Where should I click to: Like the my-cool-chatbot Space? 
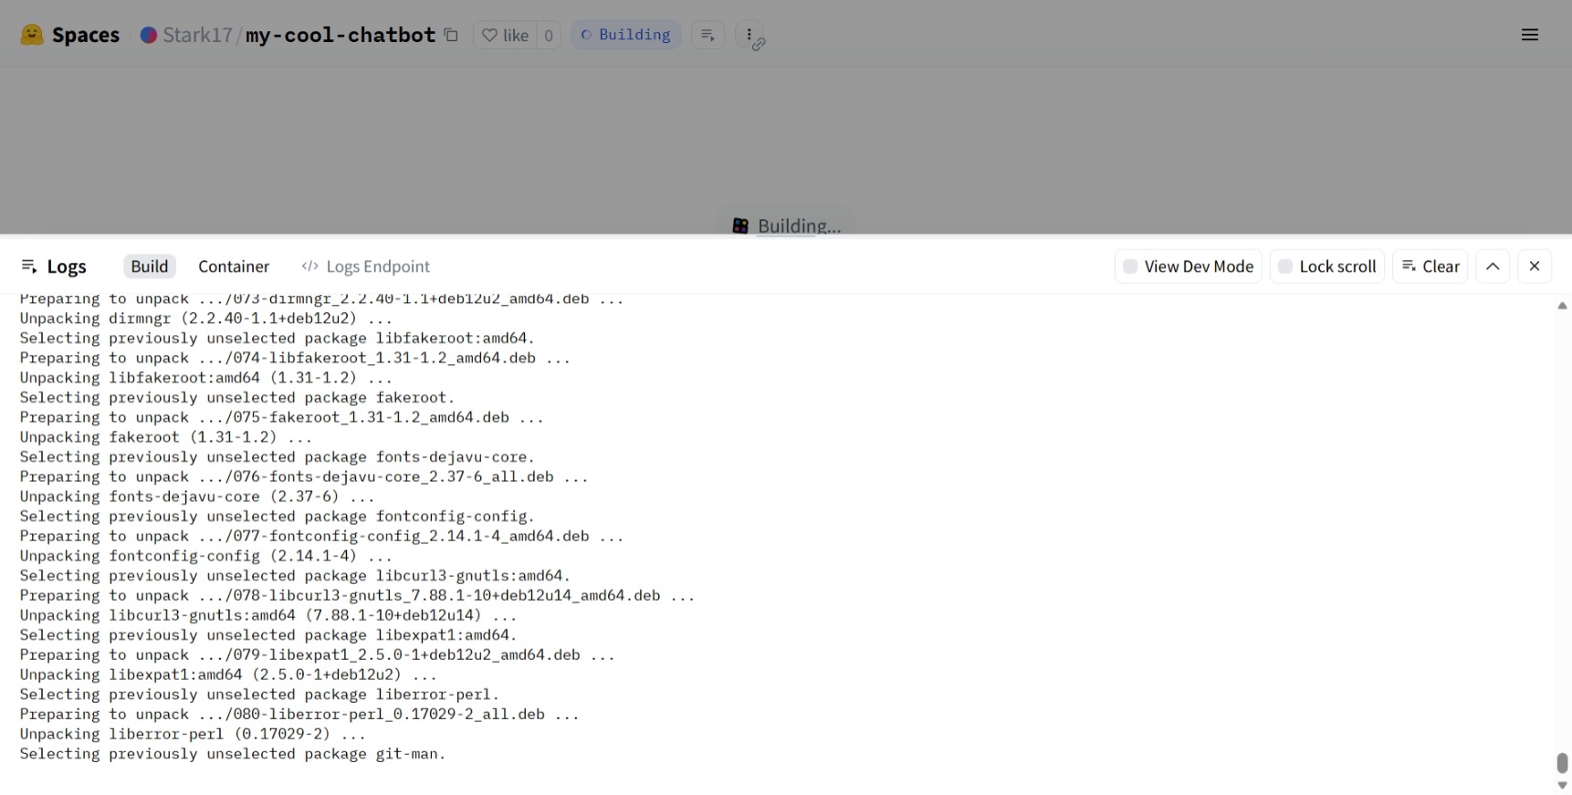(x=506, y=35)
